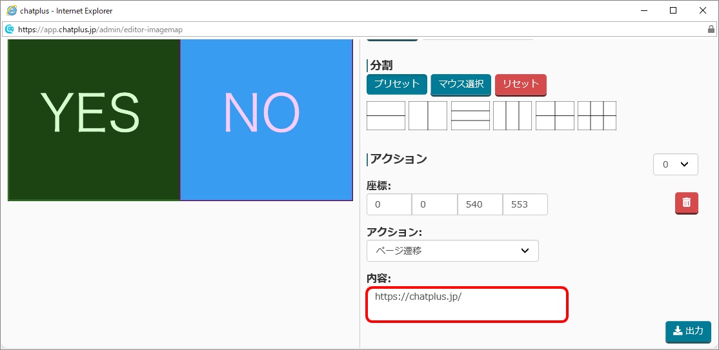Click the chatplus site favicon in address bar
The height and width of the screenshot is (350, 719).
tap(9, 29)
